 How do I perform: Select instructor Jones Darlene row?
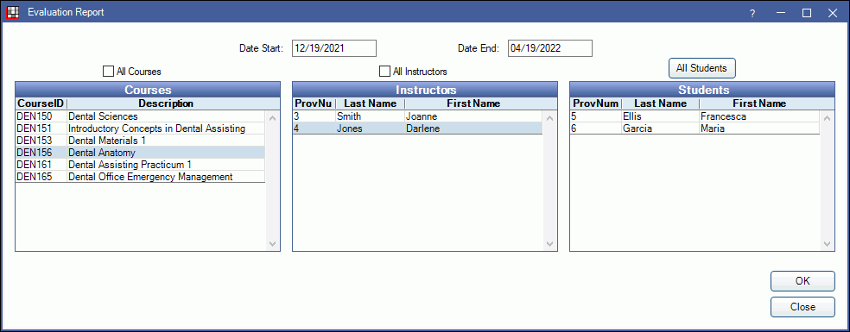(x=417, y=128)
